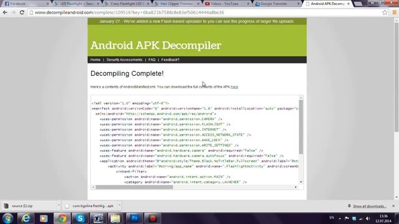Open Skype from the taskbar

point(80,218)
